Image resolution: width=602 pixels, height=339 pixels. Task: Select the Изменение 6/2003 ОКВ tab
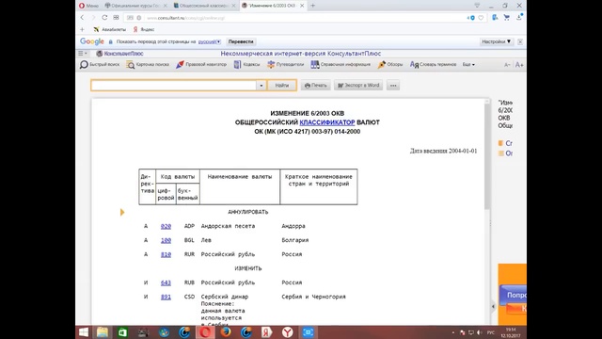click(x=272, y=6)
